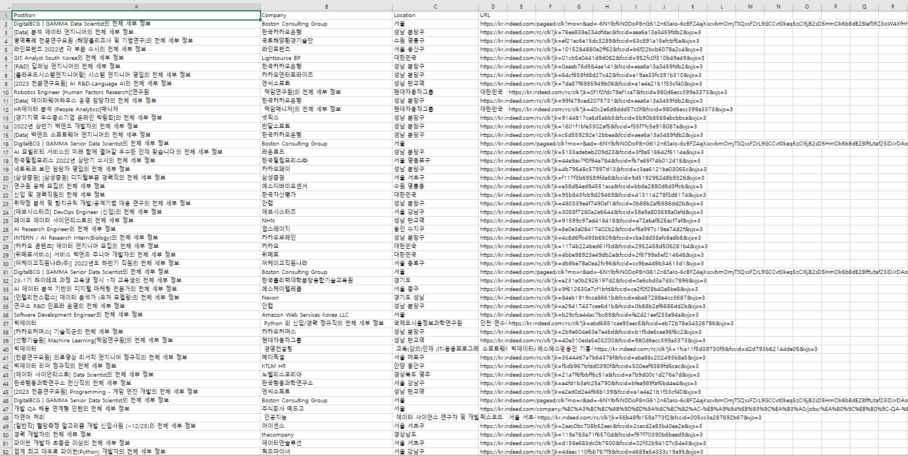Click column B header

coord(326,7)
